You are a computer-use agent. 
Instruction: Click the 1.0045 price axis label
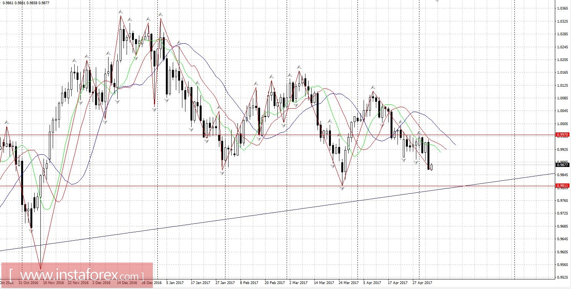pyautogui.click(x=562, y=111)
